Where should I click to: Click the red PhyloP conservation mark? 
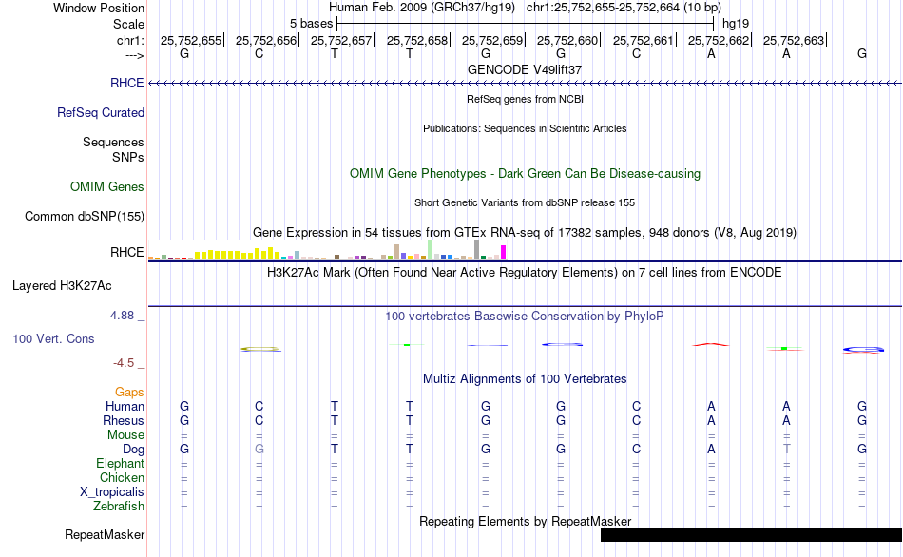pos(711,344)
